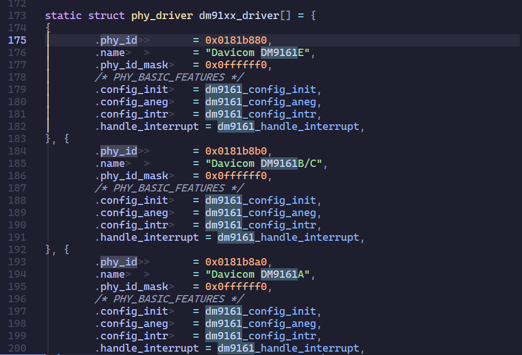This screenshot has height=355, width=522.
Task: Click dm9161_config_init on line 179
Action: pos(260,90)
